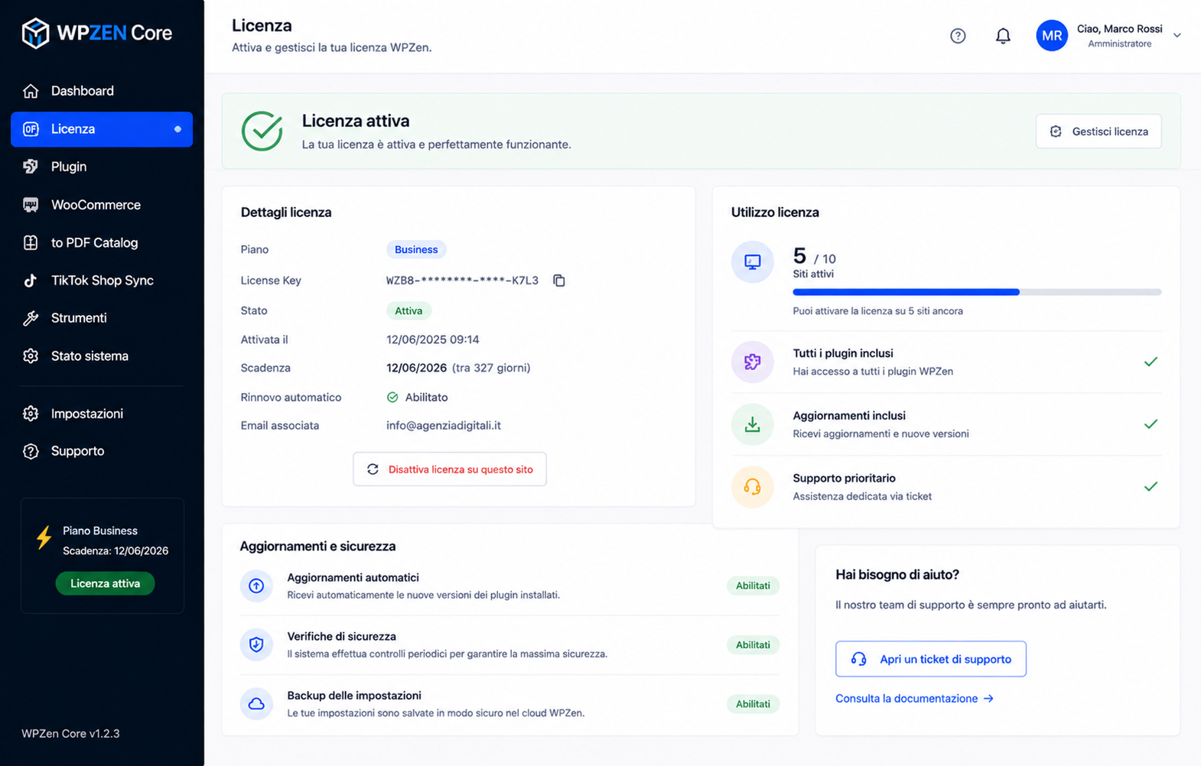Image resolution: width=1201 pixels, height=766 pixels.
Task: Click the gear icon for Stato sistema
Action: click(x=31, y=356)
